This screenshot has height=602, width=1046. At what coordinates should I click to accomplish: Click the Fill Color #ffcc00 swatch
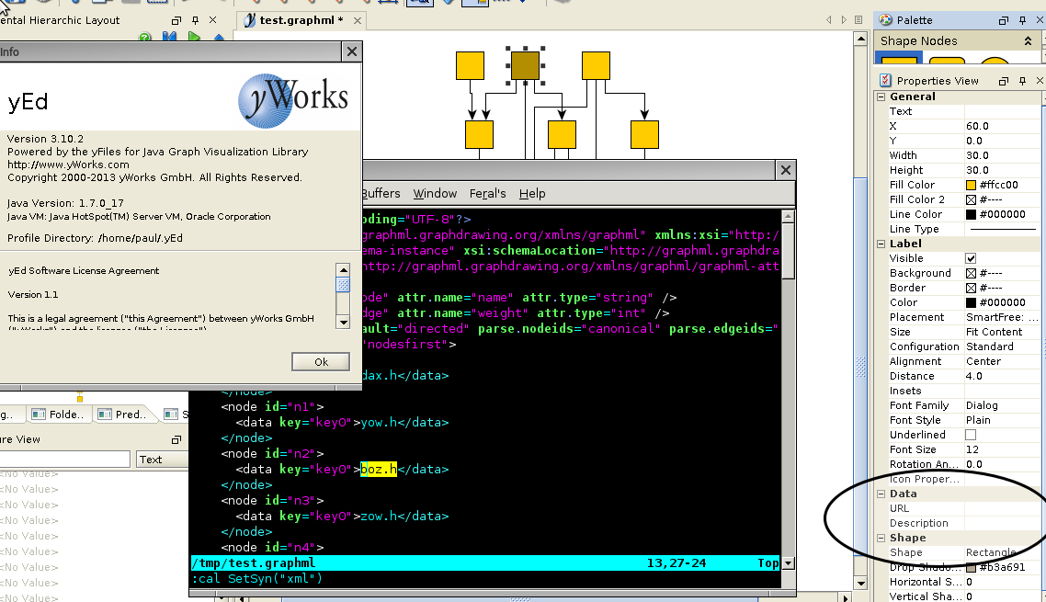tap(971, 185)
